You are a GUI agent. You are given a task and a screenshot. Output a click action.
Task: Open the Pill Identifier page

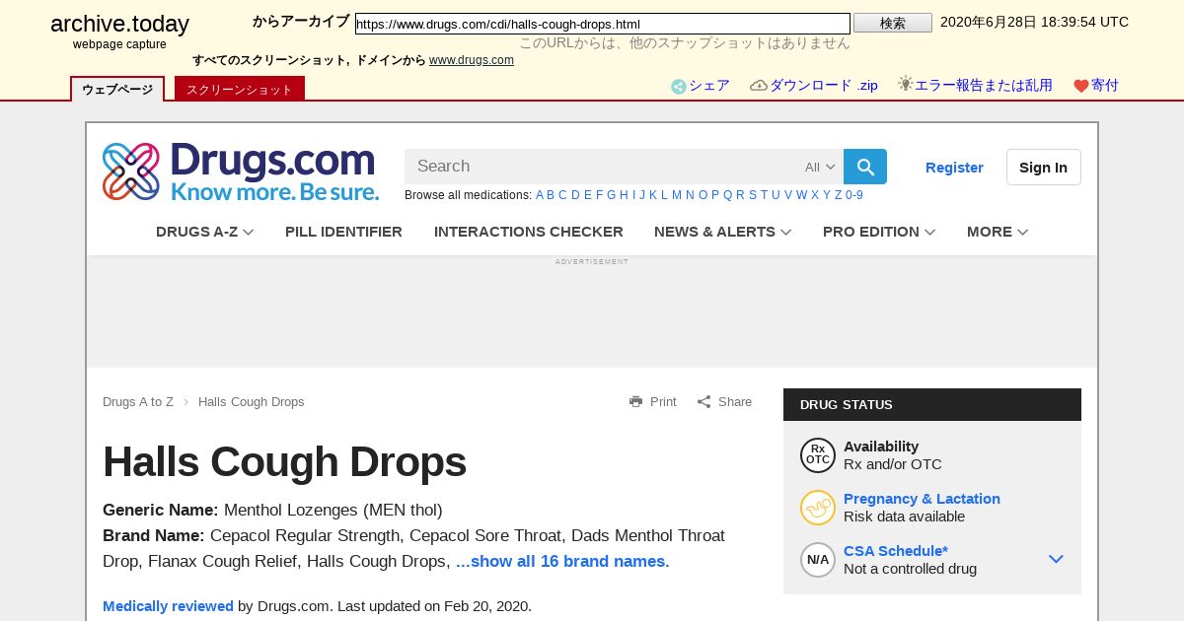343,232
